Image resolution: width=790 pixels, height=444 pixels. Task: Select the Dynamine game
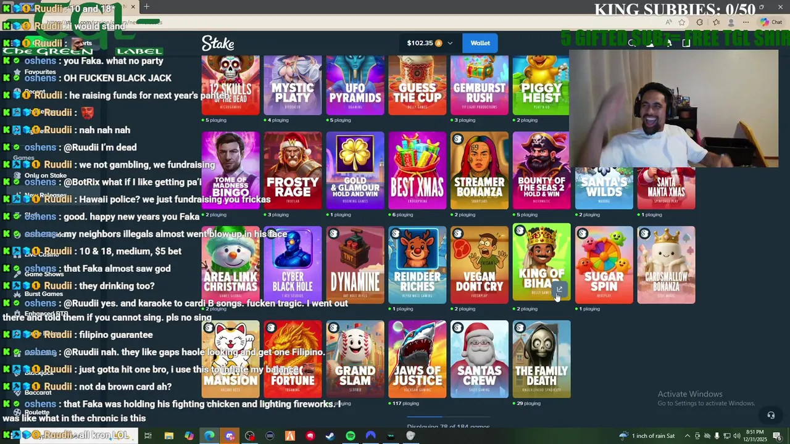[355, 265]
